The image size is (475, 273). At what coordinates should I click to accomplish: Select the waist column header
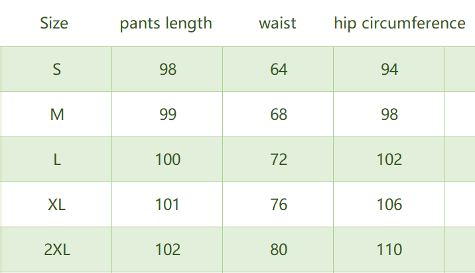(277, 24)
